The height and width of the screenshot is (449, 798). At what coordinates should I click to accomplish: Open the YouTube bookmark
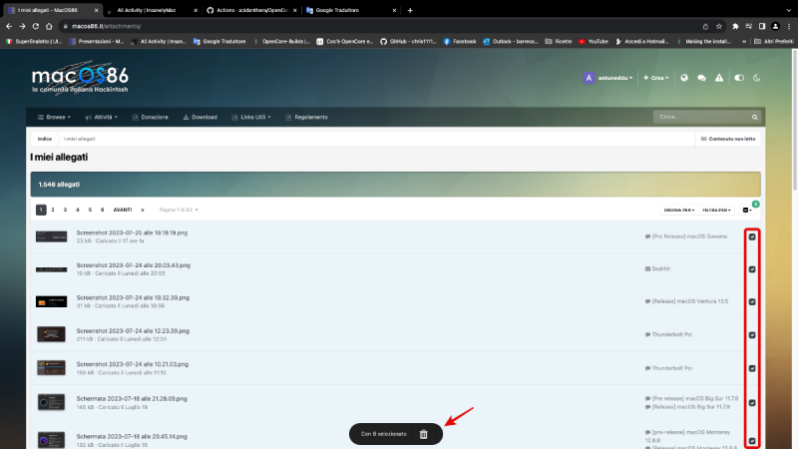(x=594, y=41)
